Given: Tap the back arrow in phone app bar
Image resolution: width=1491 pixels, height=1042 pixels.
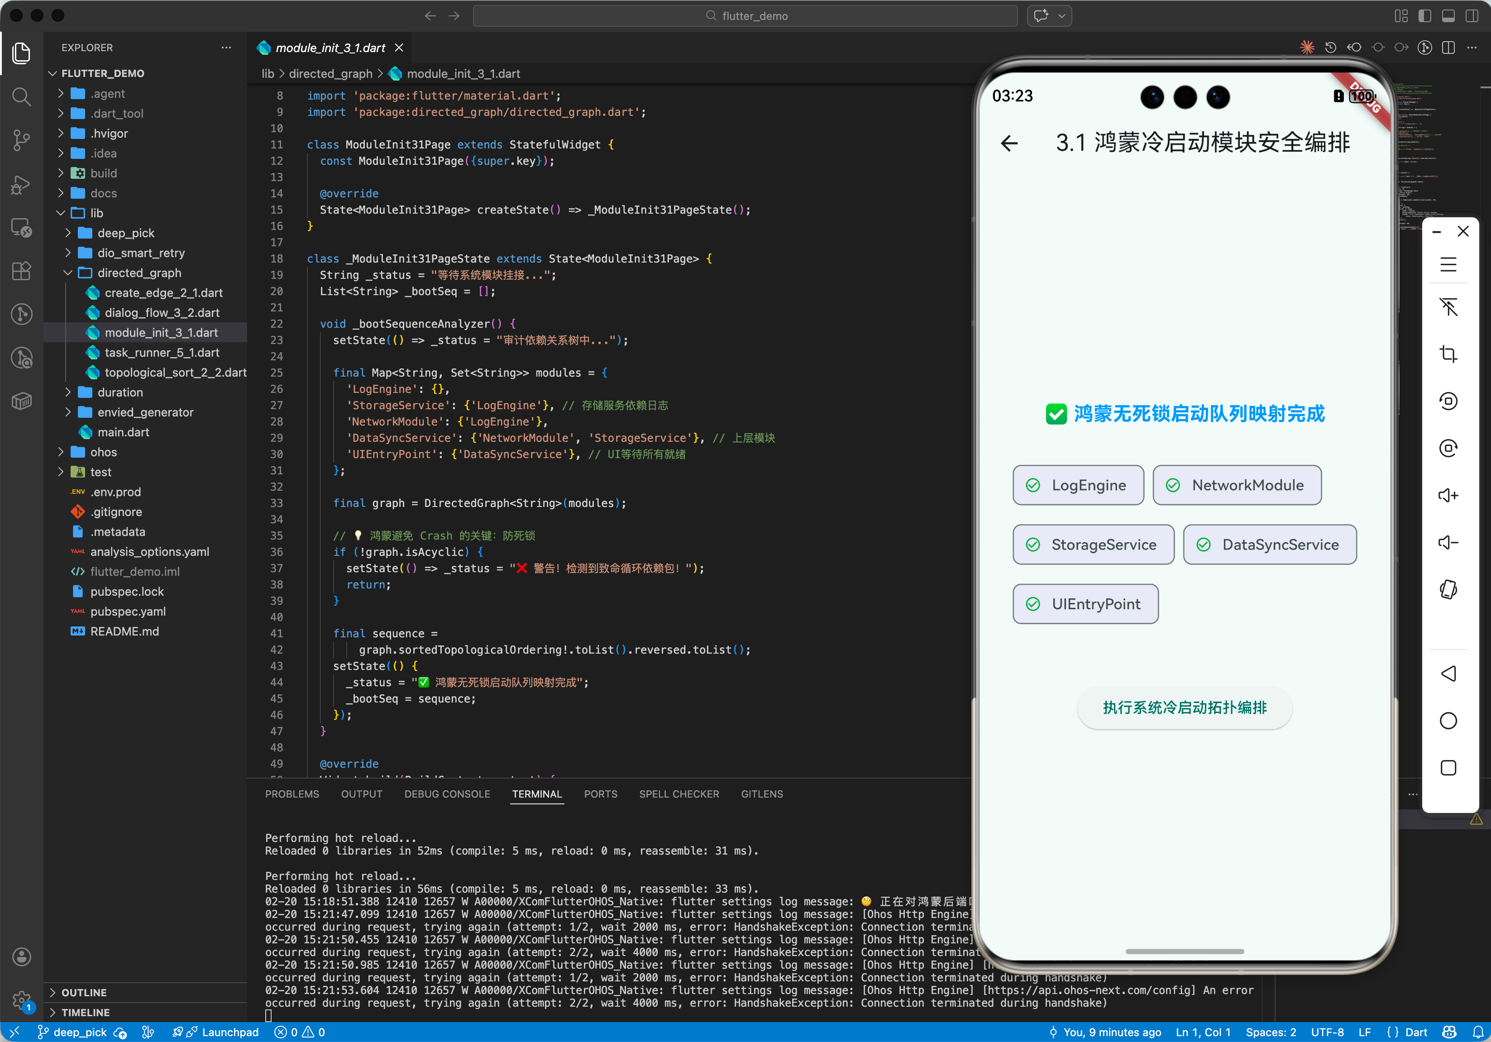Looking at the screenshot, I should tap(1009, 143).
